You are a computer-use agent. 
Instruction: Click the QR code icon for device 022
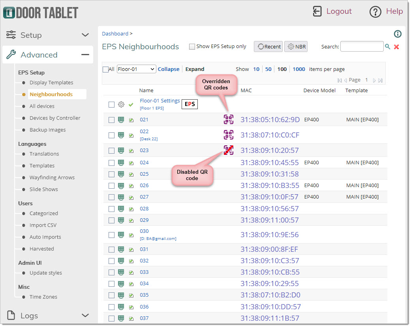229,135
